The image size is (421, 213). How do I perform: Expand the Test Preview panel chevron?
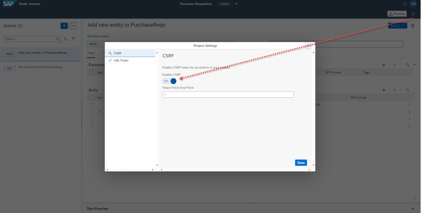(x=413, y=208)
